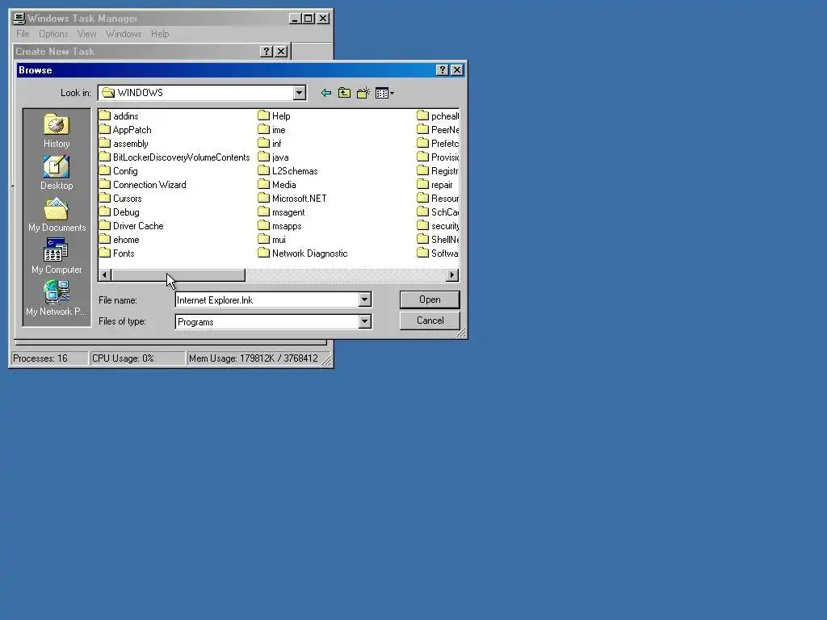Select the ehome folder
827x620 pixels.
[x=120, y=239]
